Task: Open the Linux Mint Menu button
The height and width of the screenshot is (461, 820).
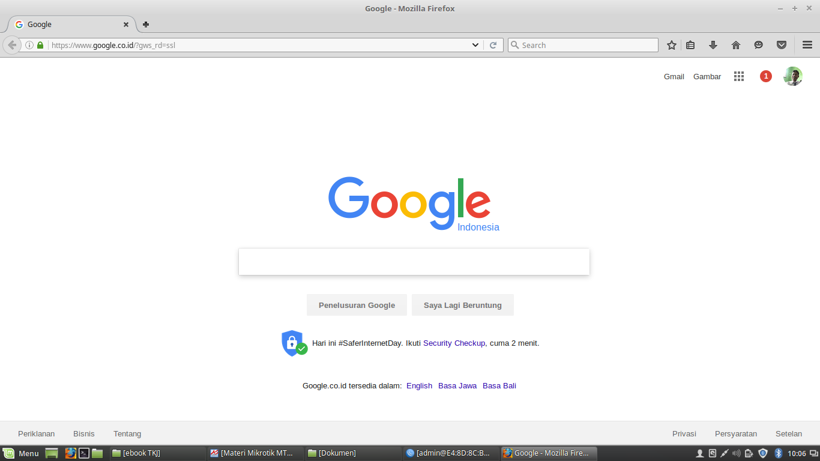Action: (21, 453)
